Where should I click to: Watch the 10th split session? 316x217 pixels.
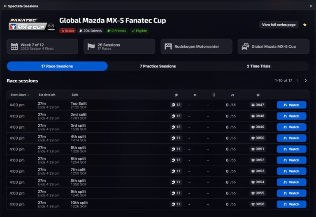coord(291,204)
